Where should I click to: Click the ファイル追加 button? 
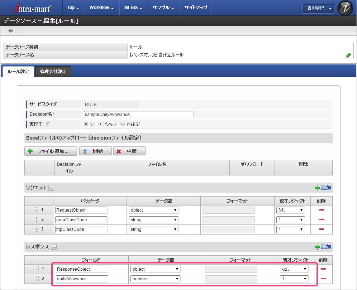[x=51, y=151]
